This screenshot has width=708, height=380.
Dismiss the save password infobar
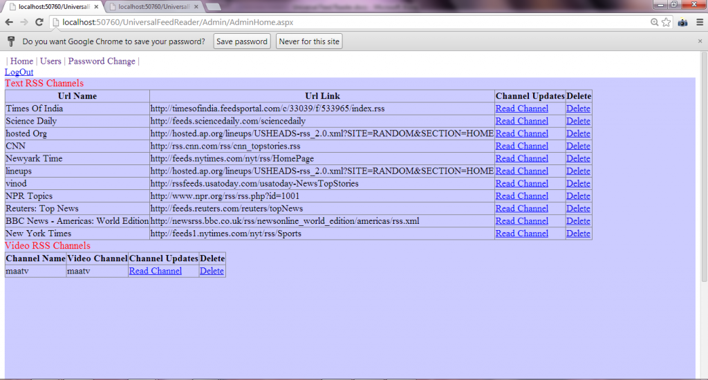[x=700, y=41]
